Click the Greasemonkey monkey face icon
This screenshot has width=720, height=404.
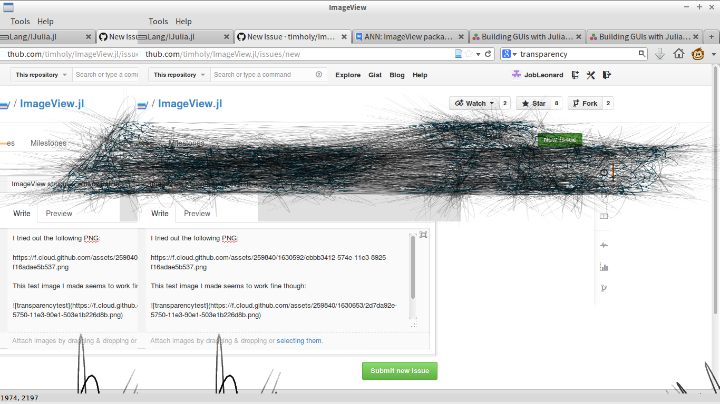click(698, 54)
